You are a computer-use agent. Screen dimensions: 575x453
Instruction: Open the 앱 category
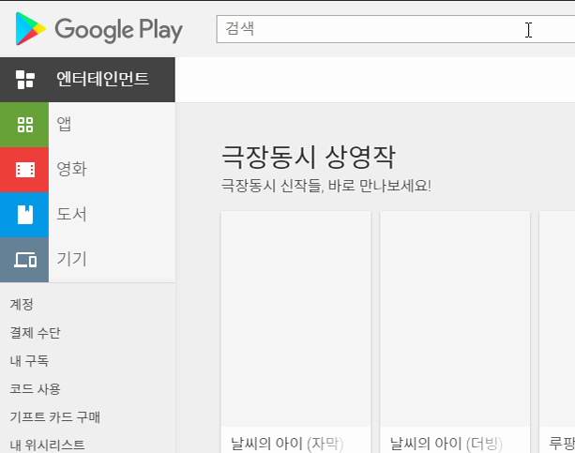pos(64,124)
